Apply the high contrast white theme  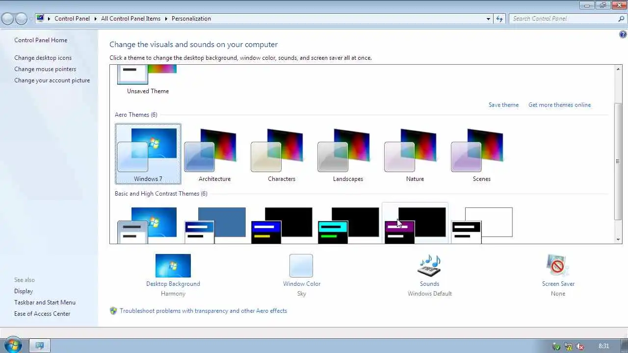[481, 225]
